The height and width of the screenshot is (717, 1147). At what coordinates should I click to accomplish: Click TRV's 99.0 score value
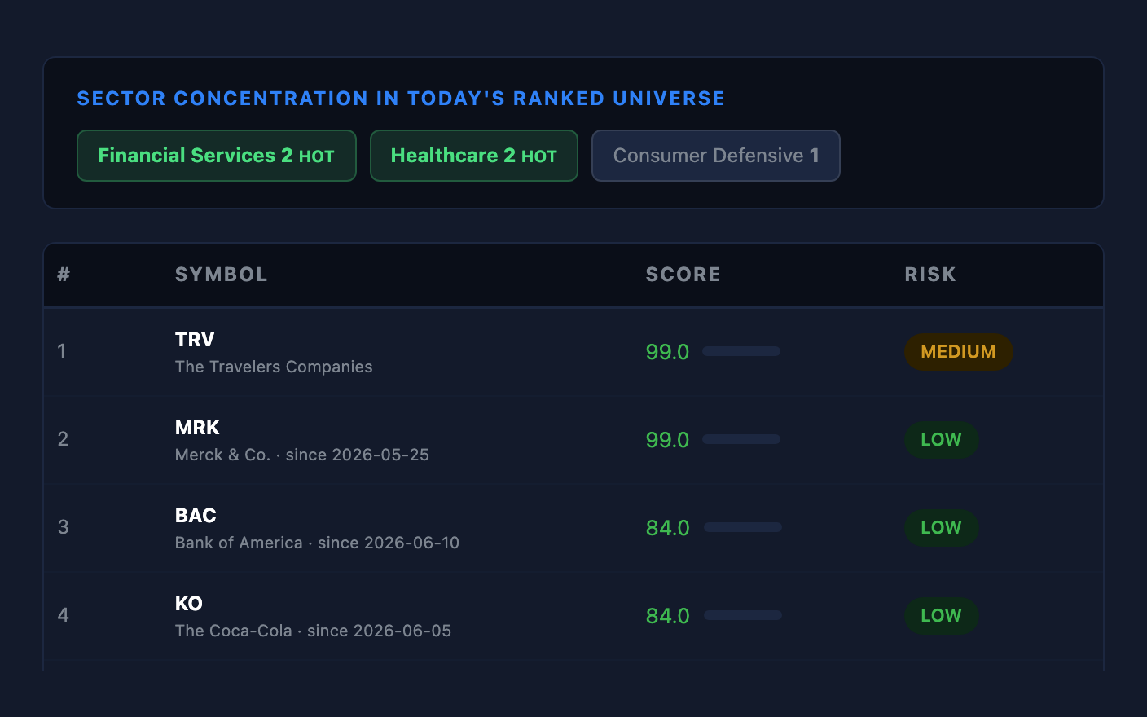click(x=667, y=352)
